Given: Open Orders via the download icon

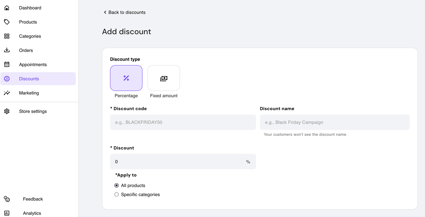Looking at the screenshot, I should point(7,50).
